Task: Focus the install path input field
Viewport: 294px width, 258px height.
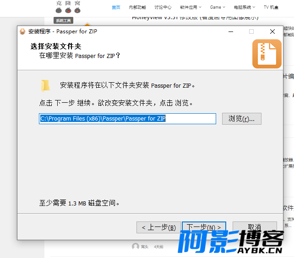Action: (x=127, y=119)
